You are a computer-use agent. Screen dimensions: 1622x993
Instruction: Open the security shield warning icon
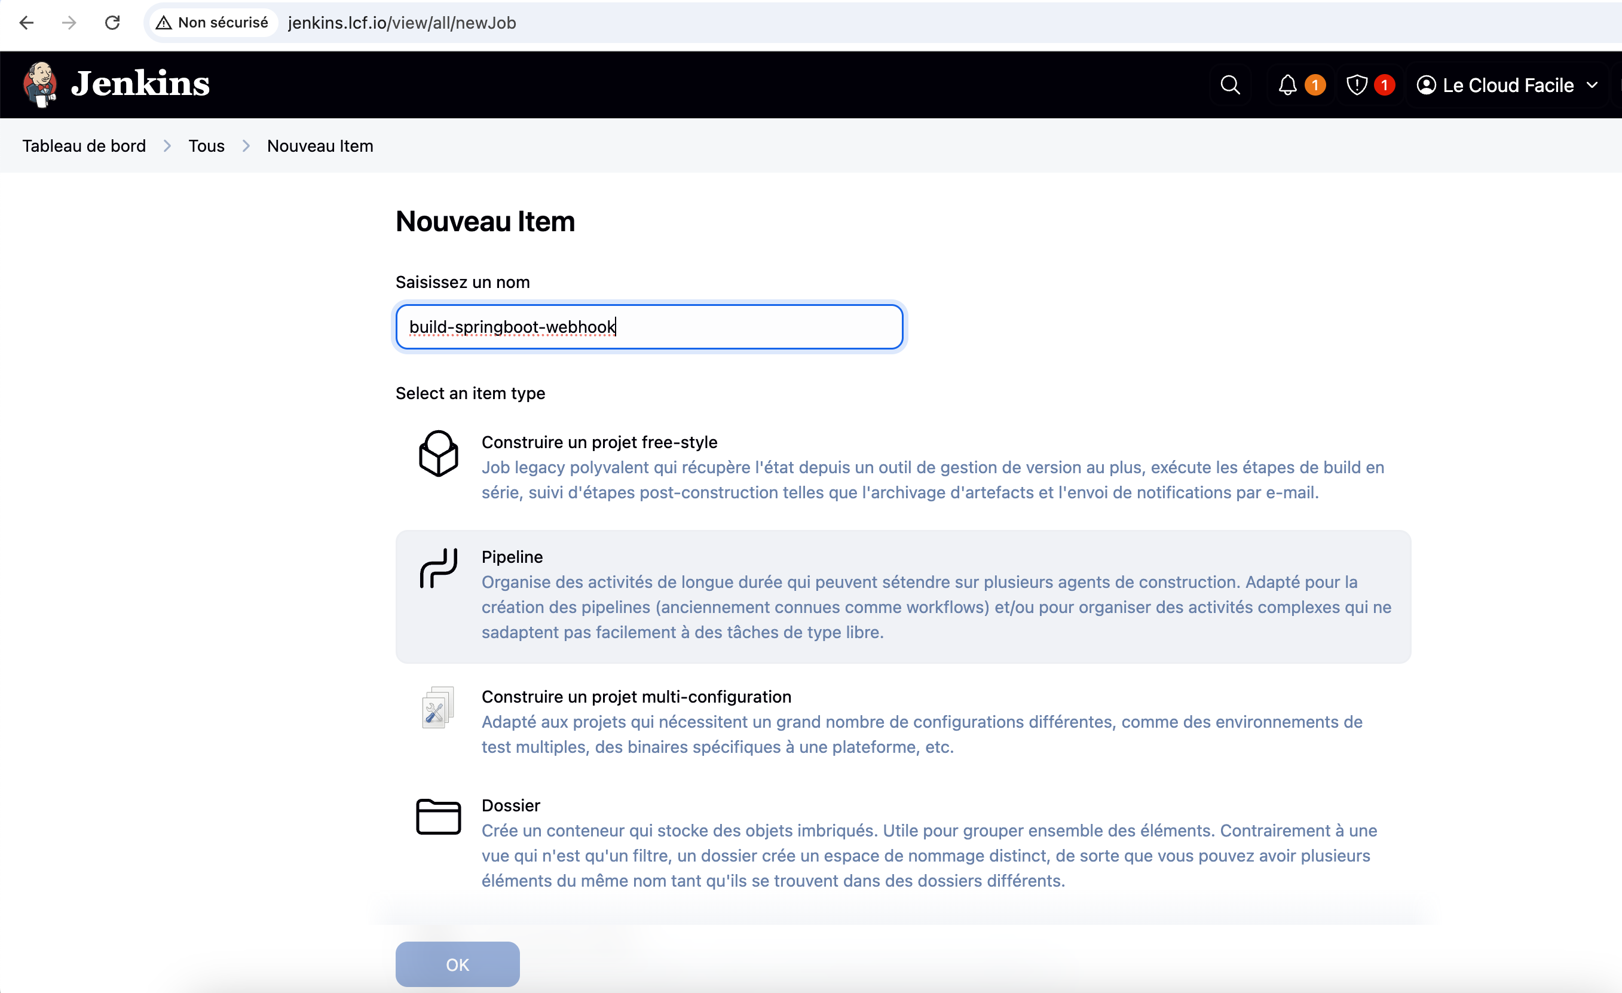coord(1357,85)
